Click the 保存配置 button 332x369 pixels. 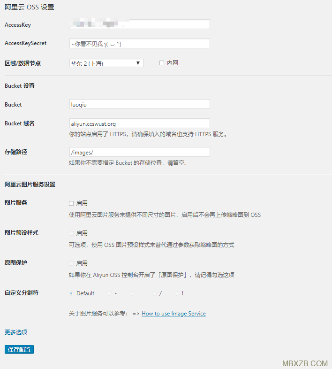[19, 349]
